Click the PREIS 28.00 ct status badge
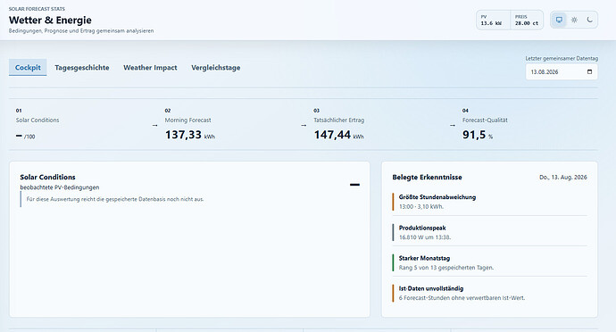The width and height of the screenshot is (616, 332). pyautogui.click(x=527, y=20)
